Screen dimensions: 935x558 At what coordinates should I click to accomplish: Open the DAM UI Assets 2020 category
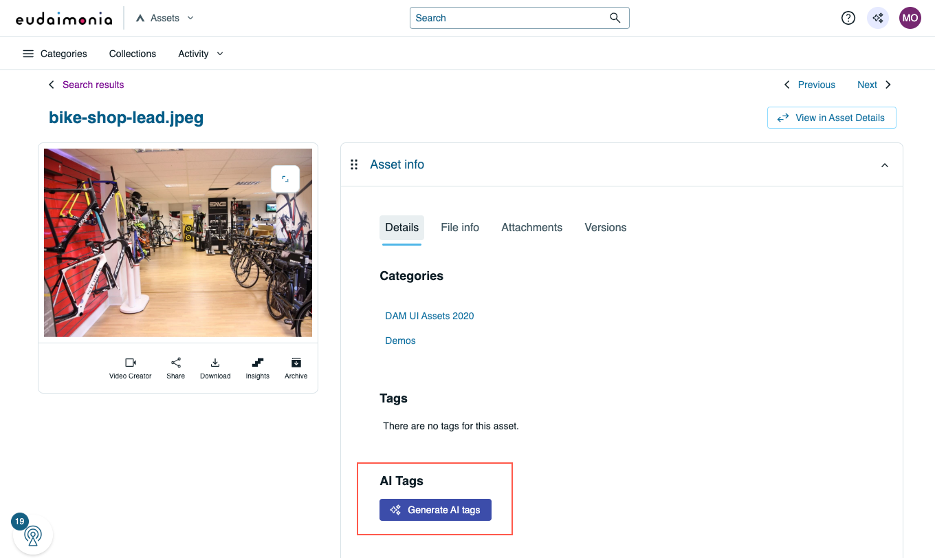[x=430, y=316]
